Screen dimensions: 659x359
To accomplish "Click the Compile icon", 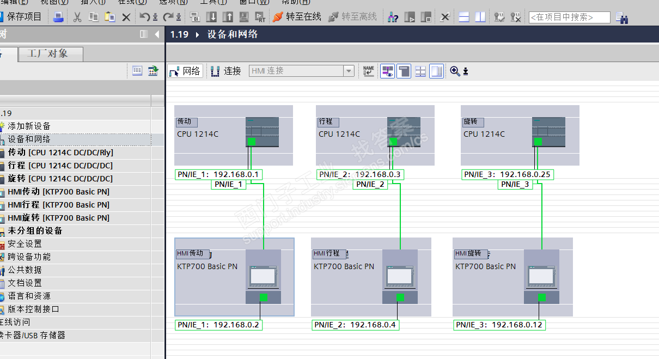I will [196, 17].
